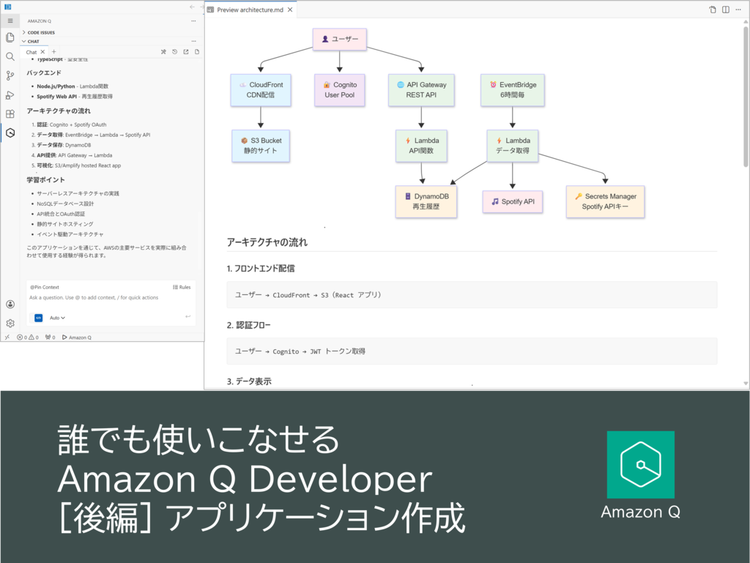Open the Source Control view

click(x=10, y=75)
